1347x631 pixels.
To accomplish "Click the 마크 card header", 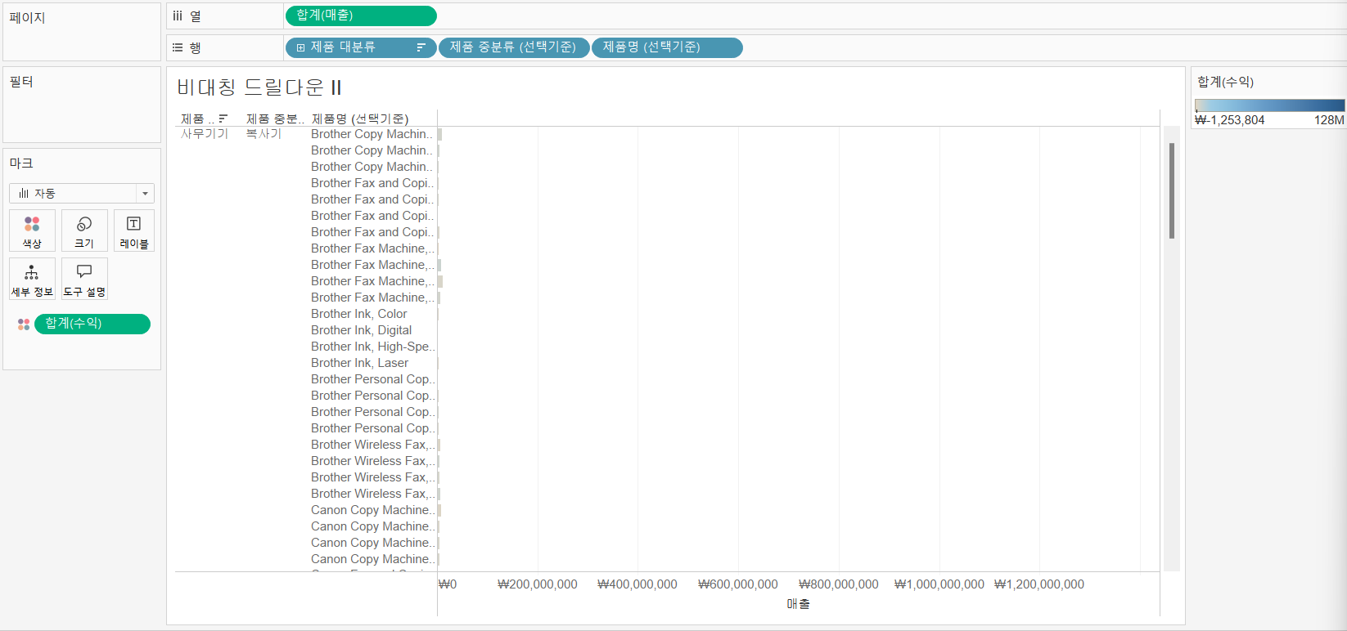I will [21, 163].
